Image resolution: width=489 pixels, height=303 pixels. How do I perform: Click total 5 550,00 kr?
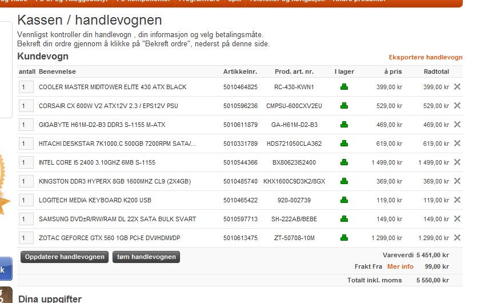[432, 280]
